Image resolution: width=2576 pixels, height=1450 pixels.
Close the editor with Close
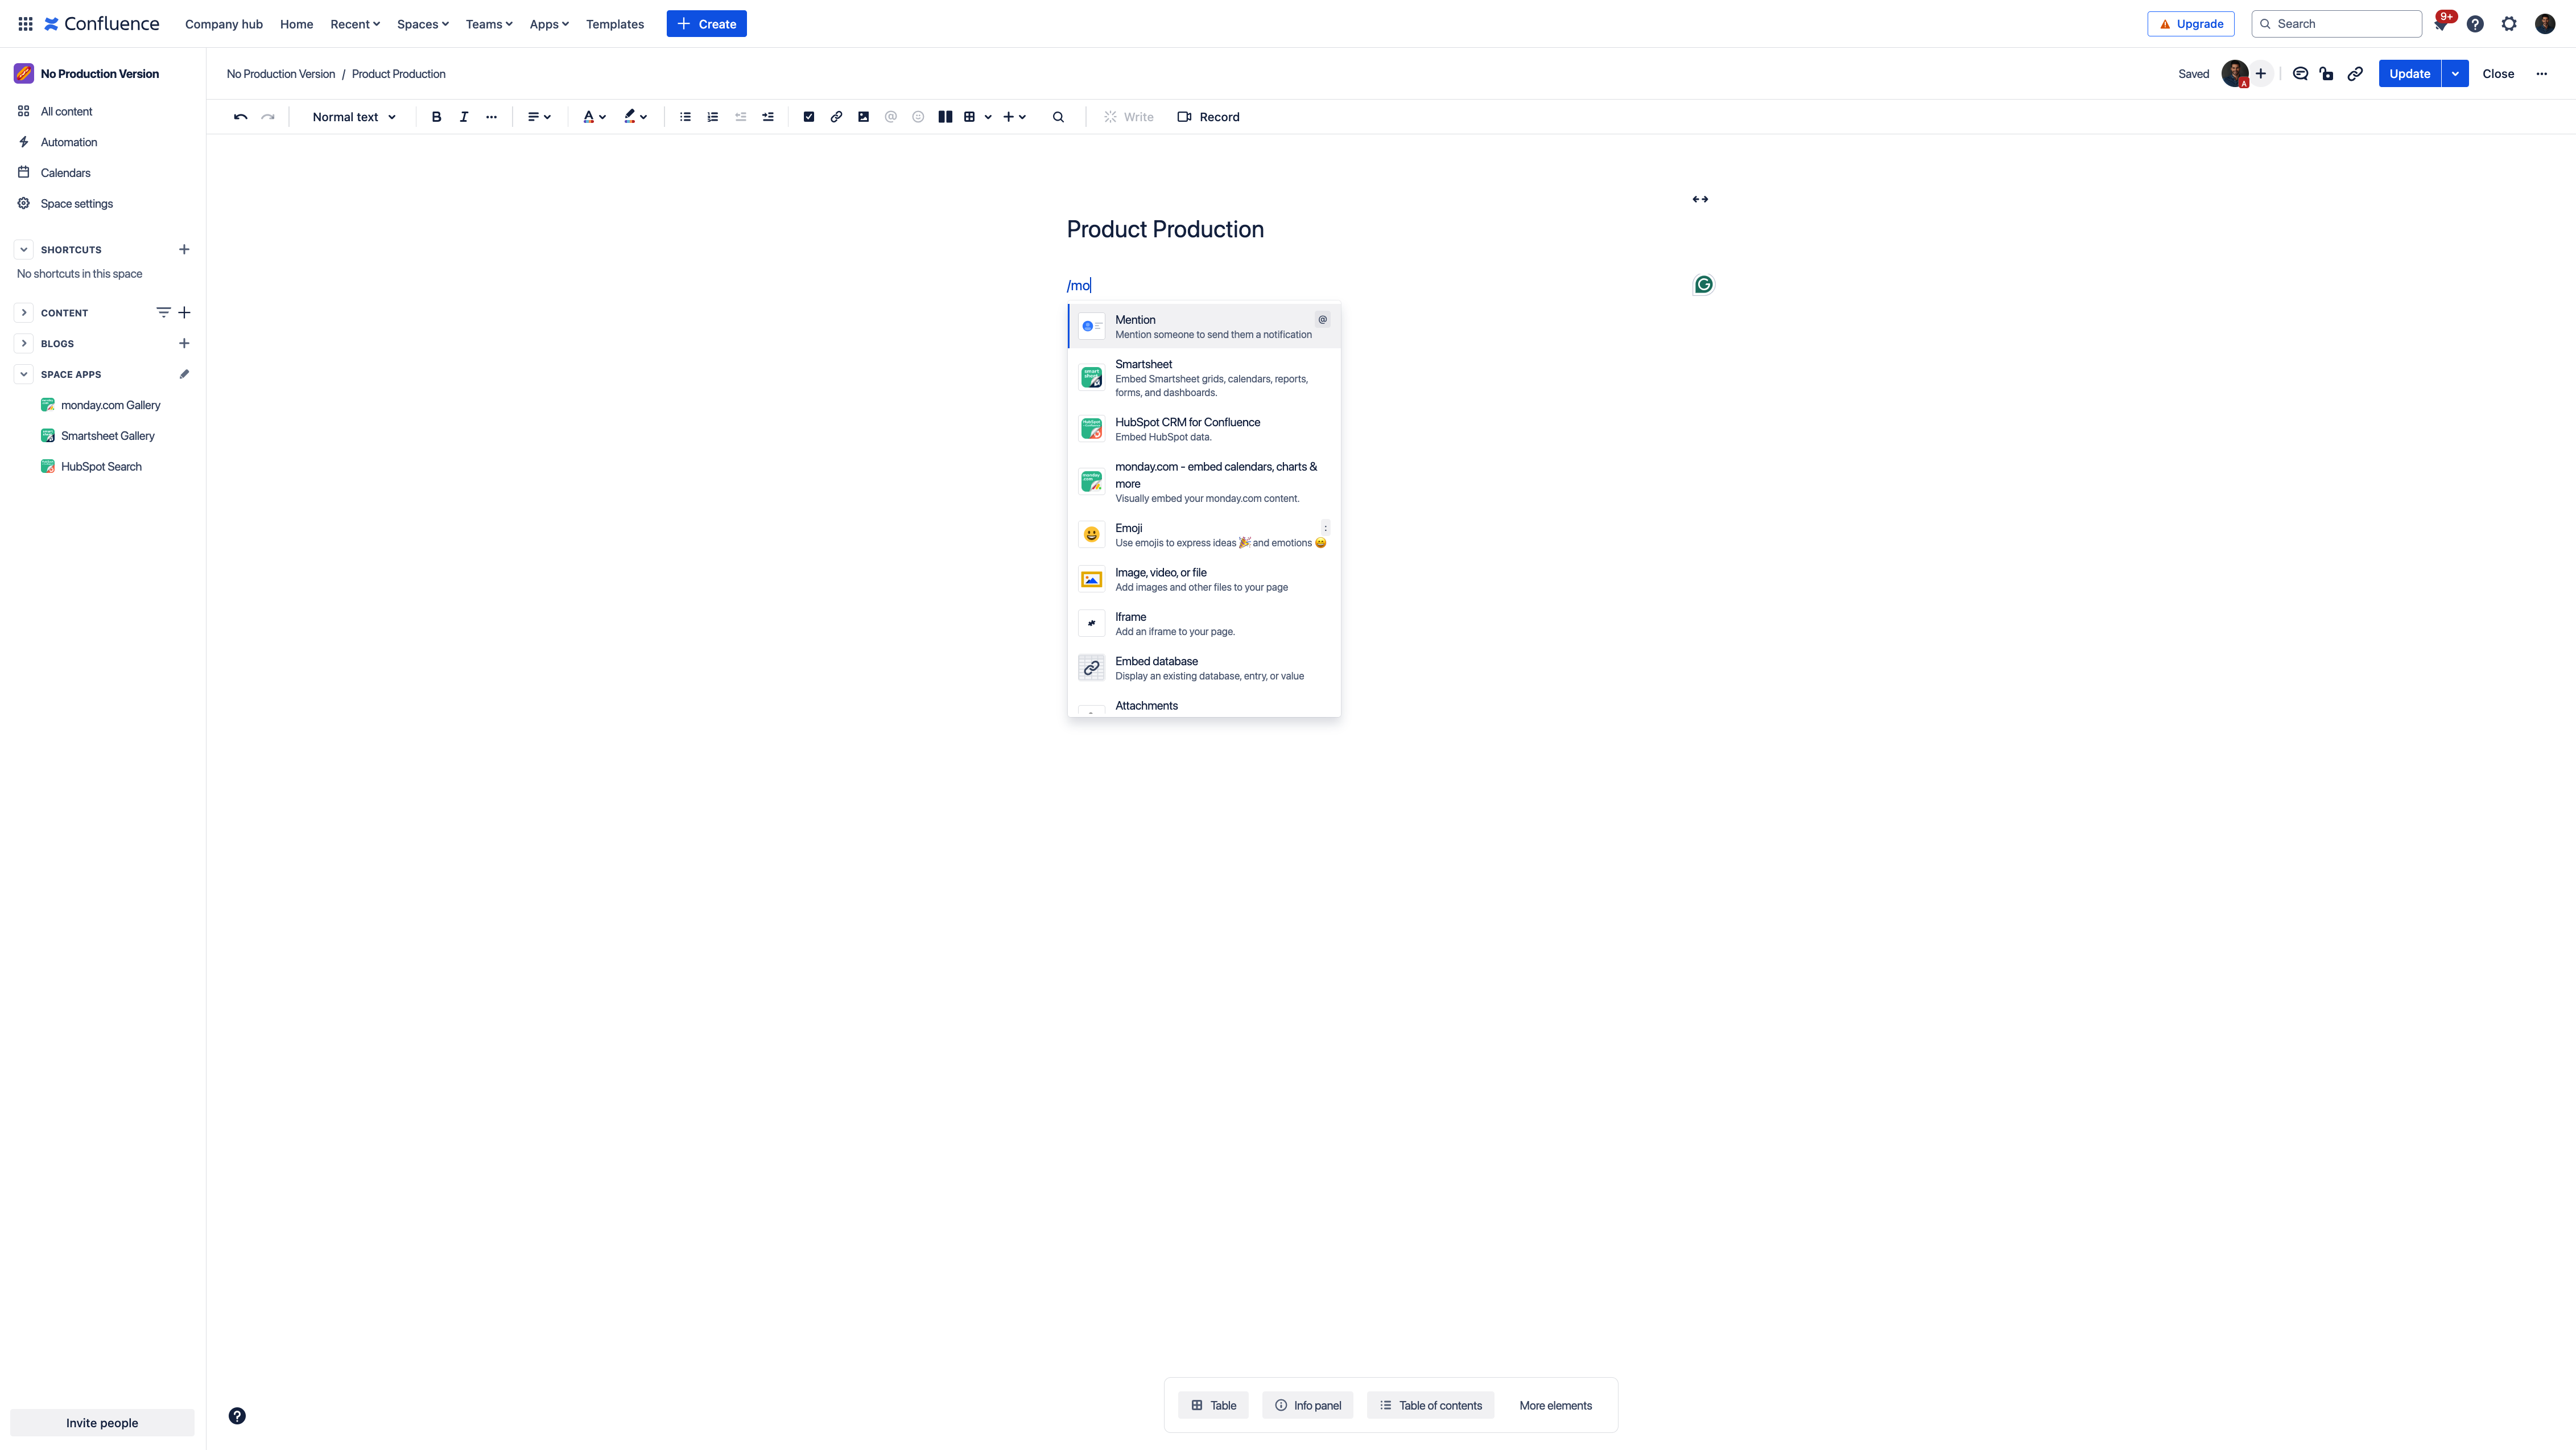click(x=2498, y=74)
